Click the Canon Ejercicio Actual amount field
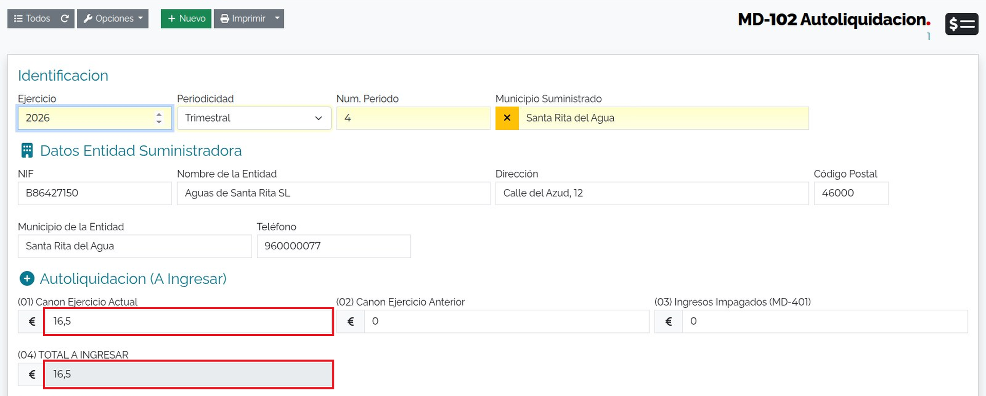Viewport: 986px width, 396px height. [x=188, y=322]
